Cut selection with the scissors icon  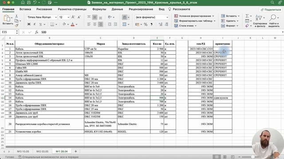coord(16,16)
